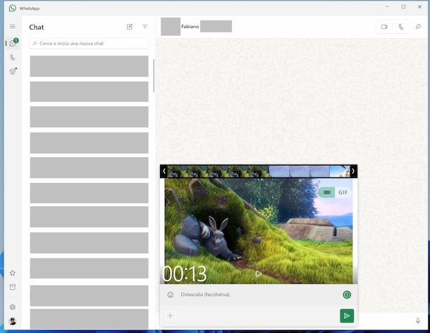Move trim handle at right of video timeline
Screen dimensions: 430x333
click(353, 171)
